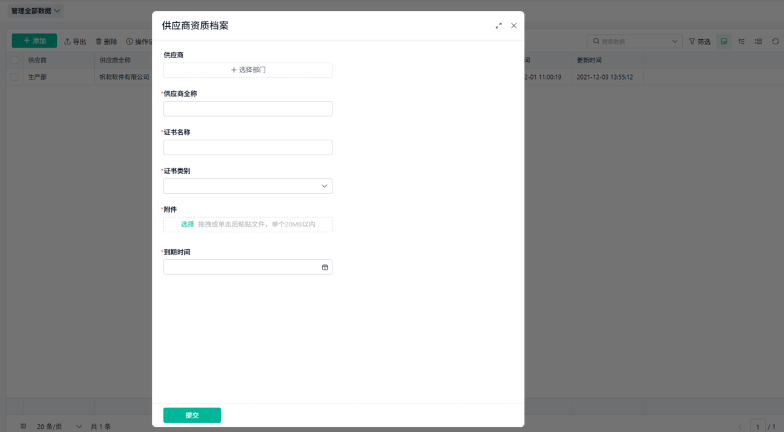Click the previous page arrow
This screenshot has height=432, width=784.
click(x=740, y=427)
